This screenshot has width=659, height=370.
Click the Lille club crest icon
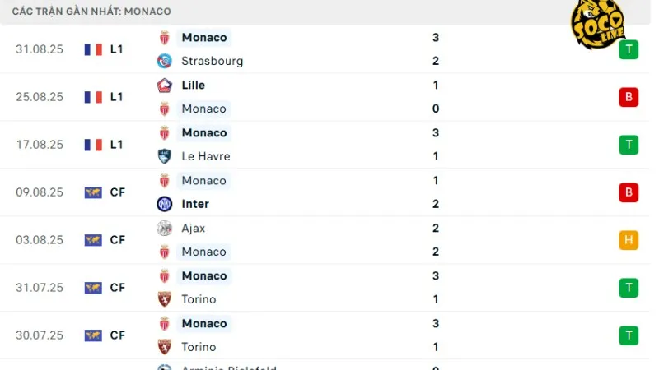coord(164,85)
